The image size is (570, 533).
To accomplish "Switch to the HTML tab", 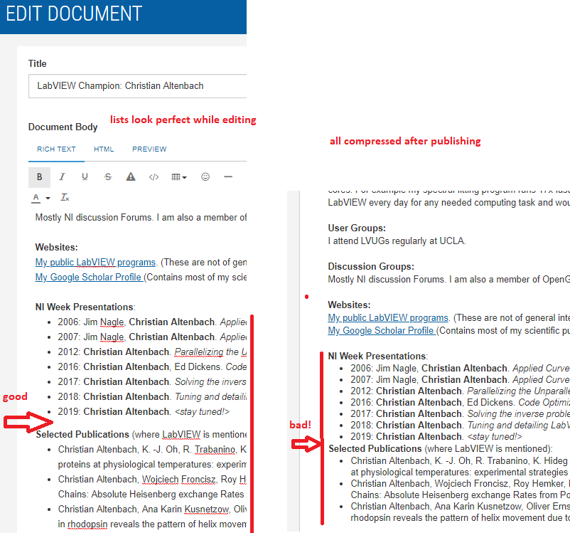I will tap(104, 149).
